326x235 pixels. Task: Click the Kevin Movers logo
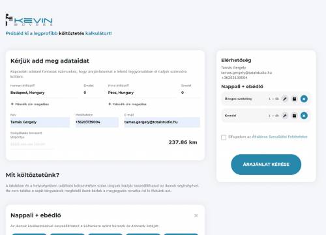pyautogui.click(x=29, y=20)
